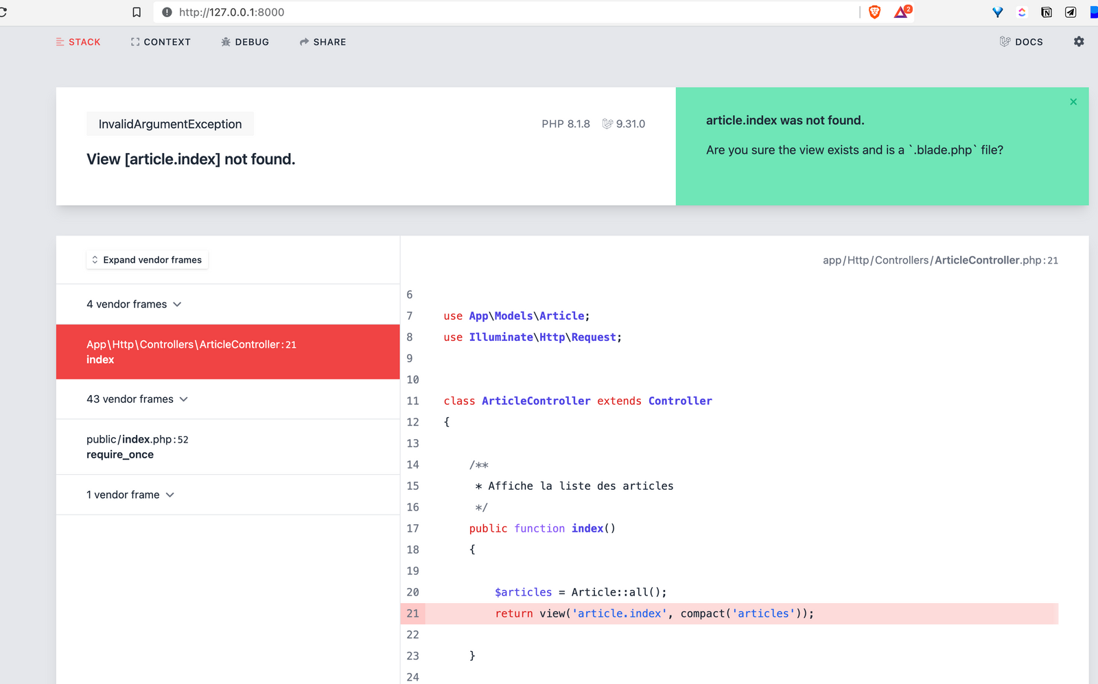
Task: Click the bookmark icon beside the address bar
Action: click(x=137, y=12)
